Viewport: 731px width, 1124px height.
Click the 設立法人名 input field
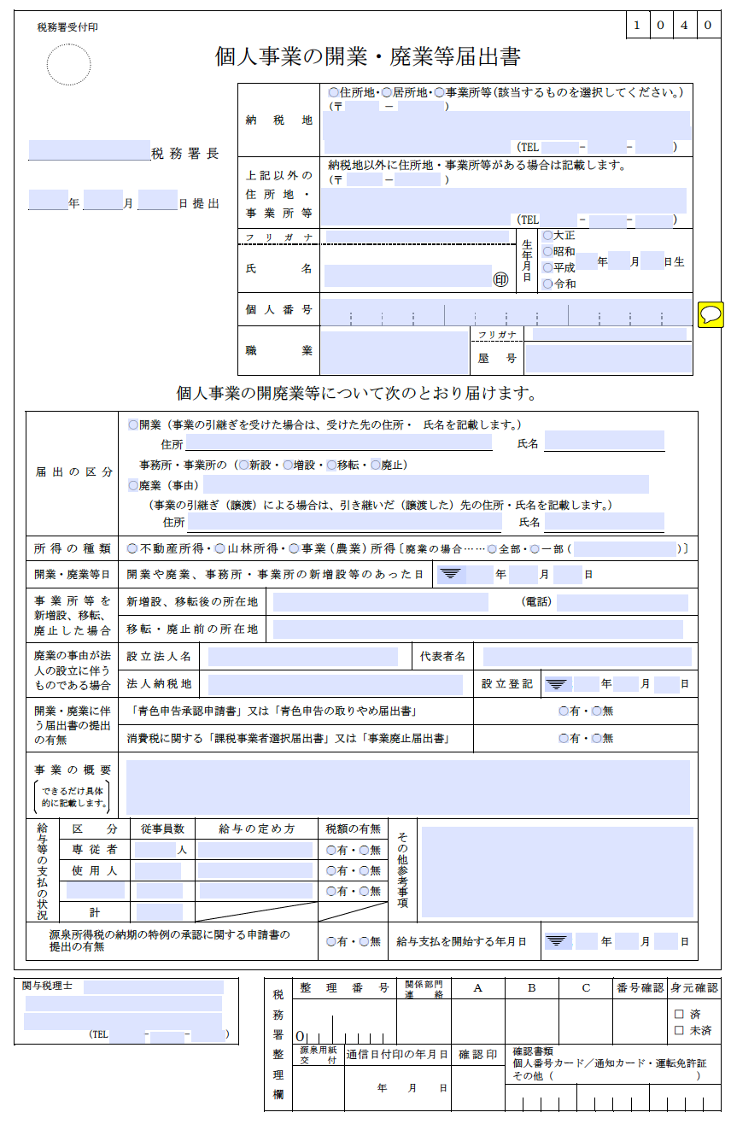(303, 657)
